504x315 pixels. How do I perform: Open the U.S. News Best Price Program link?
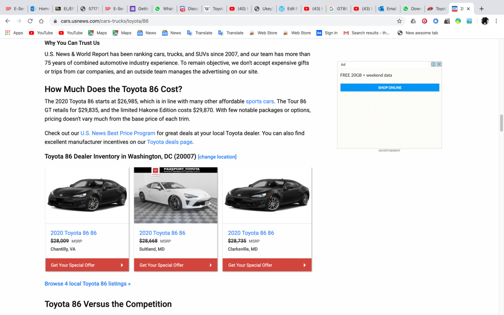(x=118, y=133)
